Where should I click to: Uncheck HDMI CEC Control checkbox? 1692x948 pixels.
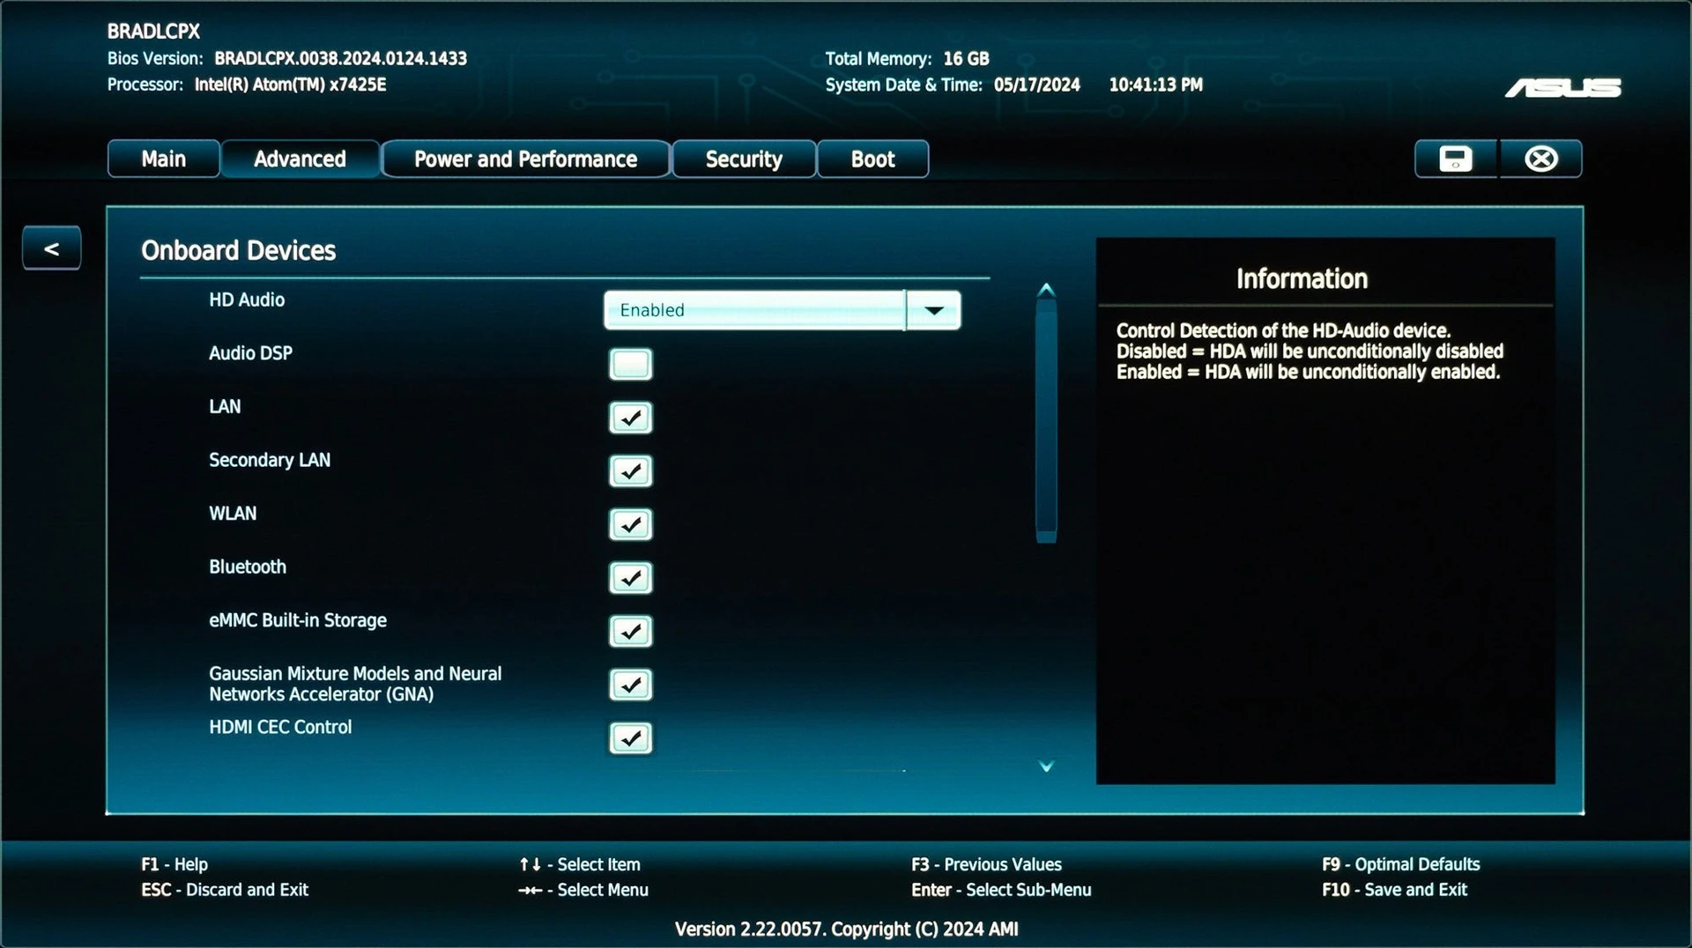coord(630,738)
